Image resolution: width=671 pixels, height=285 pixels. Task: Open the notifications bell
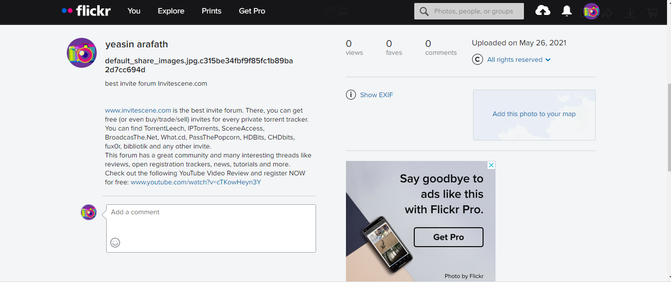point(567,11)
